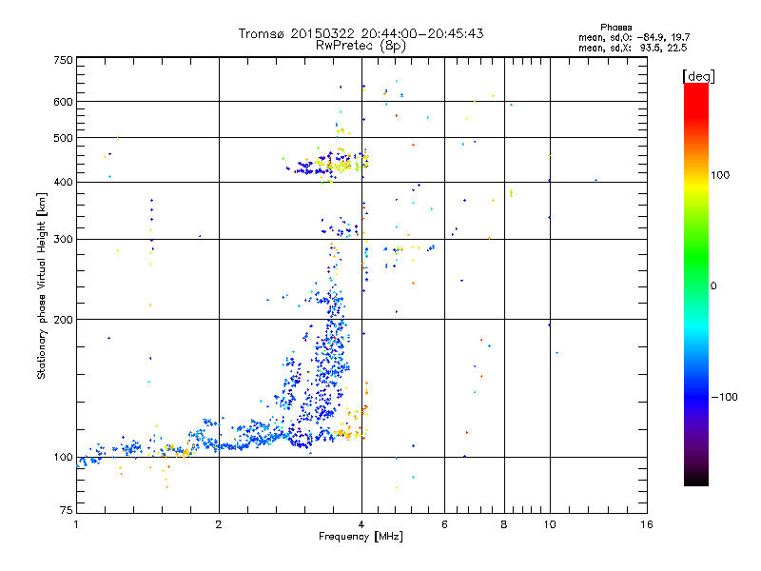Click the 'Phases' header label
761x571 pixels.
[x=615, y=28]
